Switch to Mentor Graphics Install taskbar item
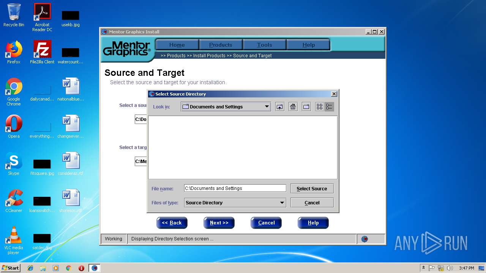The height and width of the screenshot is (273, 486). coord(95,268)
